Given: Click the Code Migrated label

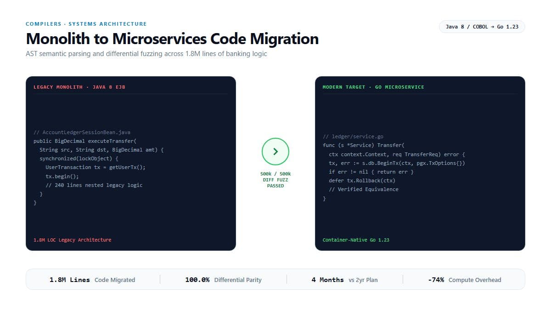Looking at the screenshot, I should tap(115, 280).
